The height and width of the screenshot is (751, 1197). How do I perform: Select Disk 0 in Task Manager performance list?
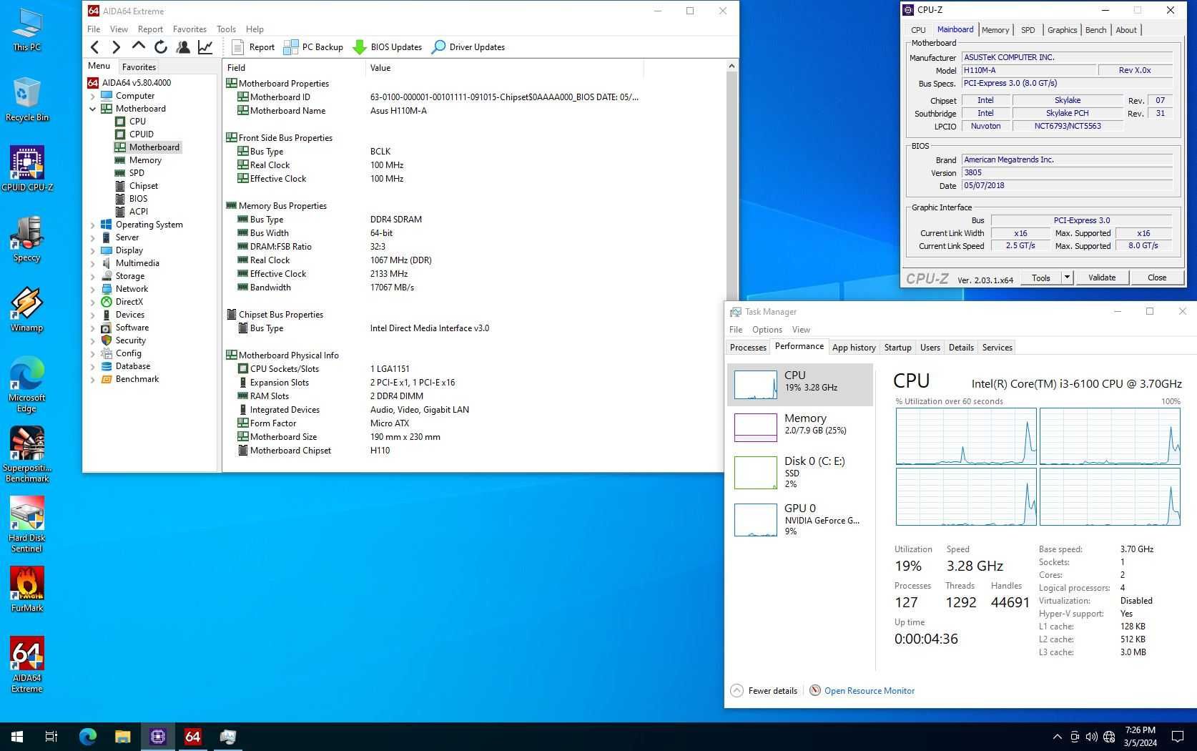800,473
